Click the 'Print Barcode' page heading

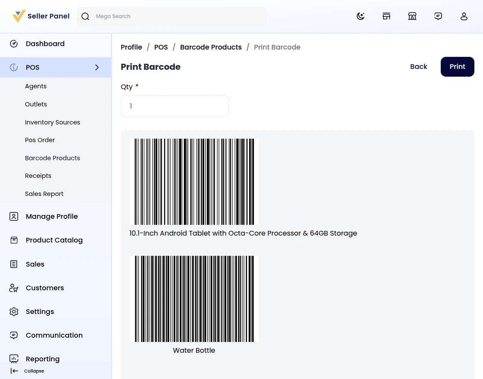pos(151,67)
